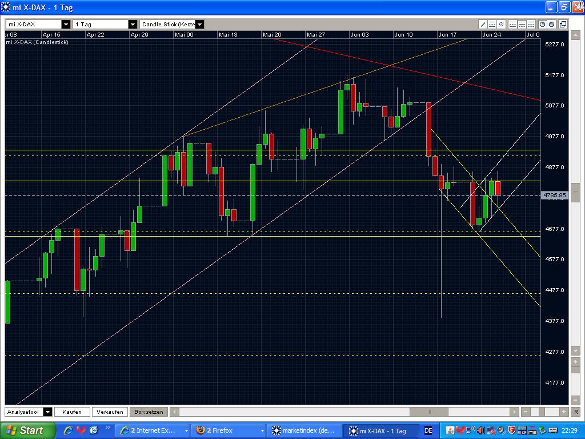Click the NLCM indicator tray icon

522,430
